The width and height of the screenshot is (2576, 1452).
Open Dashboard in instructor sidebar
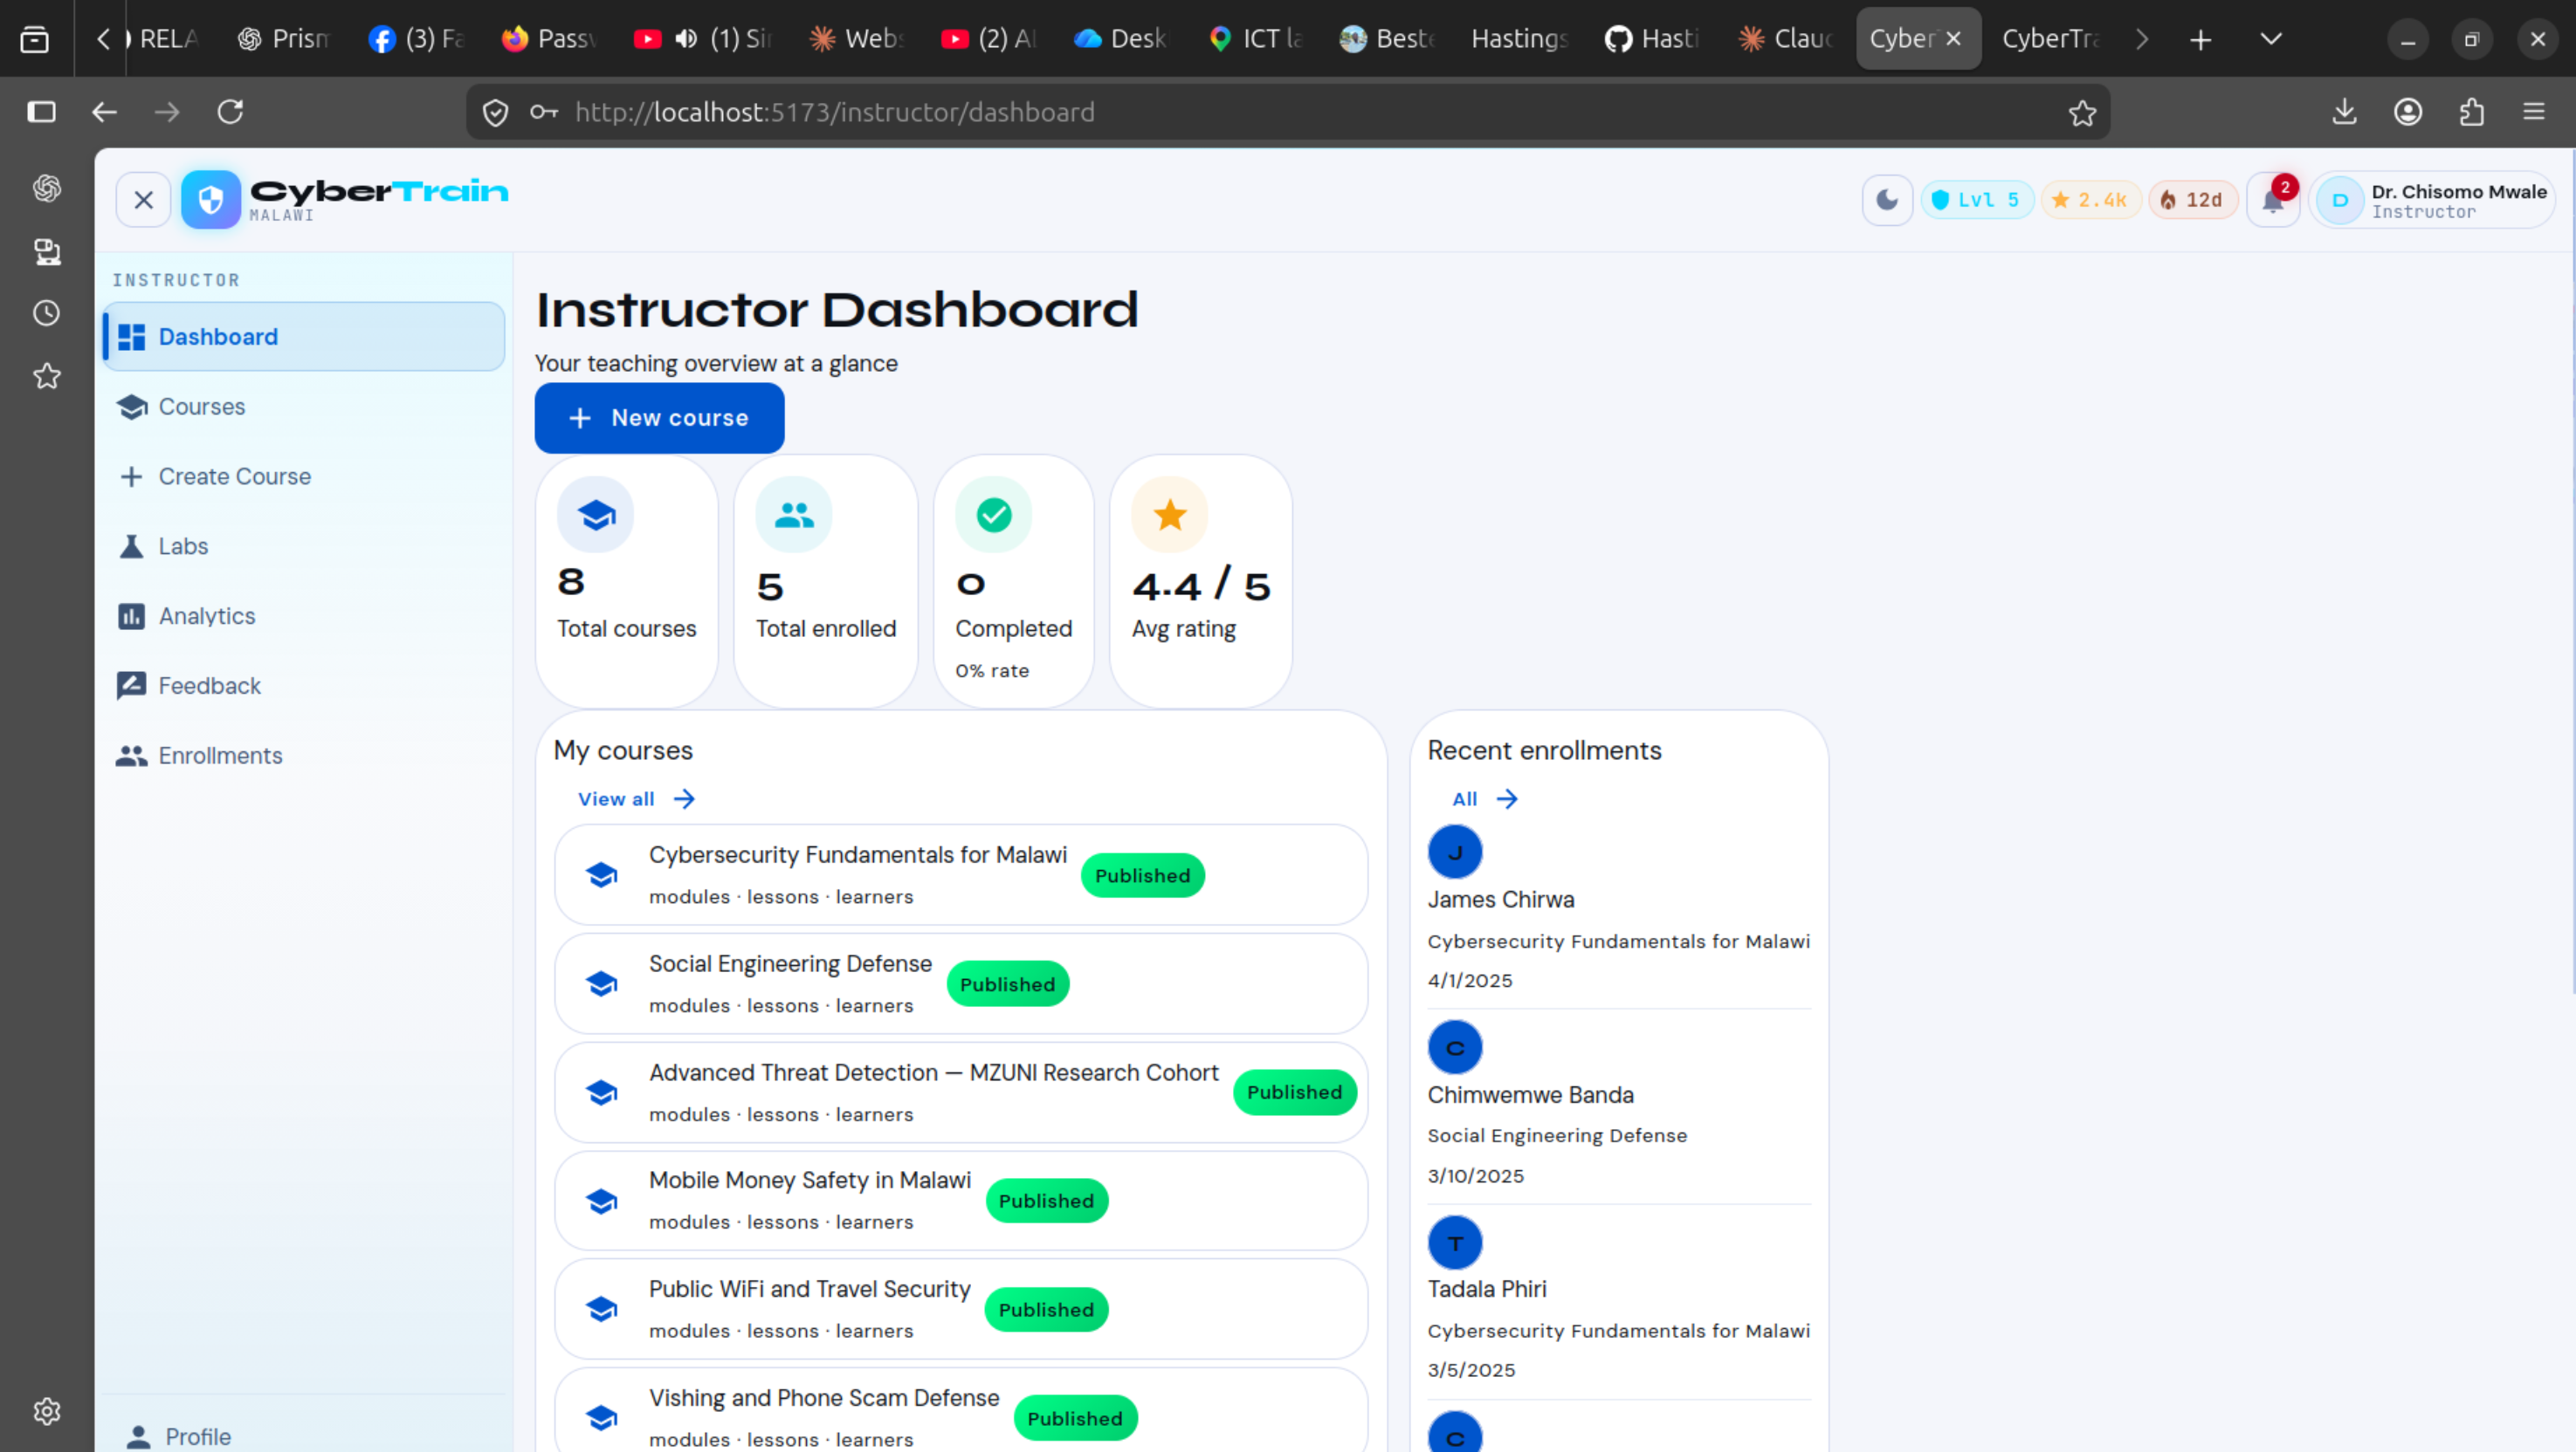[304, 337]
